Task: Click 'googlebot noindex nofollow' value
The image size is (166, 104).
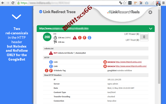Action: tap(120, 70)
